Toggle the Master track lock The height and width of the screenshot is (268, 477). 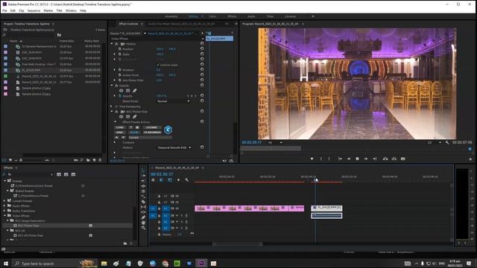[x=159, y=234]
